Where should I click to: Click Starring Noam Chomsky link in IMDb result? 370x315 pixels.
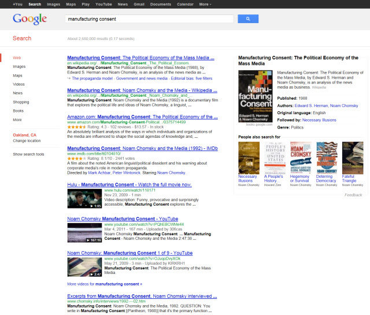pyautogui.click(x=171, y=173)
